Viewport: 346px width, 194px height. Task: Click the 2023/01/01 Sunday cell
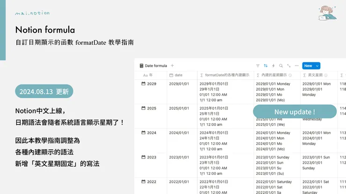(x=277, y=165)
